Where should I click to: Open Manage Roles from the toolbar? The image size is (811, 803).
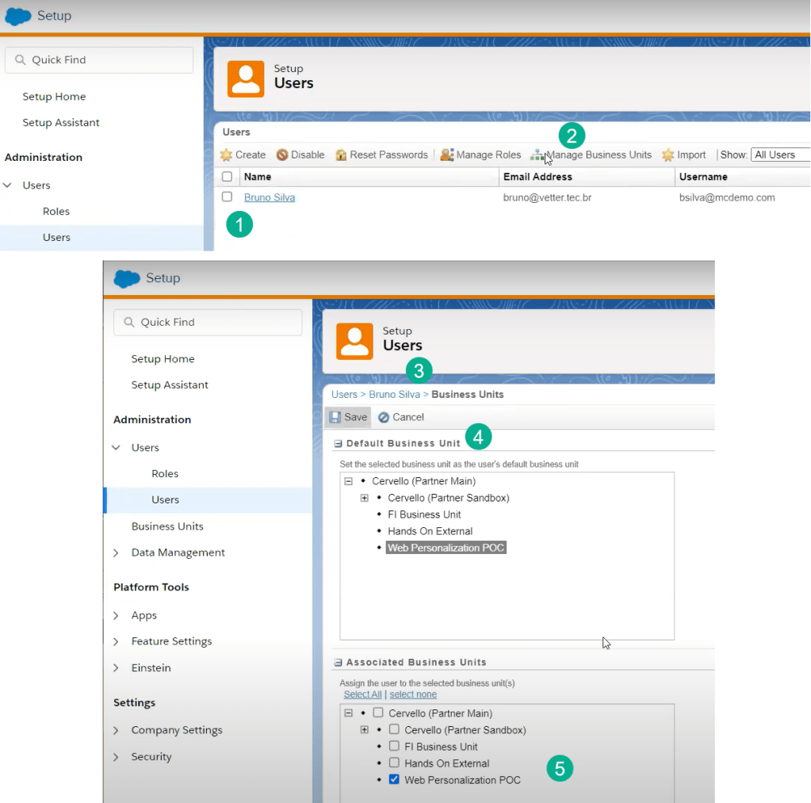[480, 155]
